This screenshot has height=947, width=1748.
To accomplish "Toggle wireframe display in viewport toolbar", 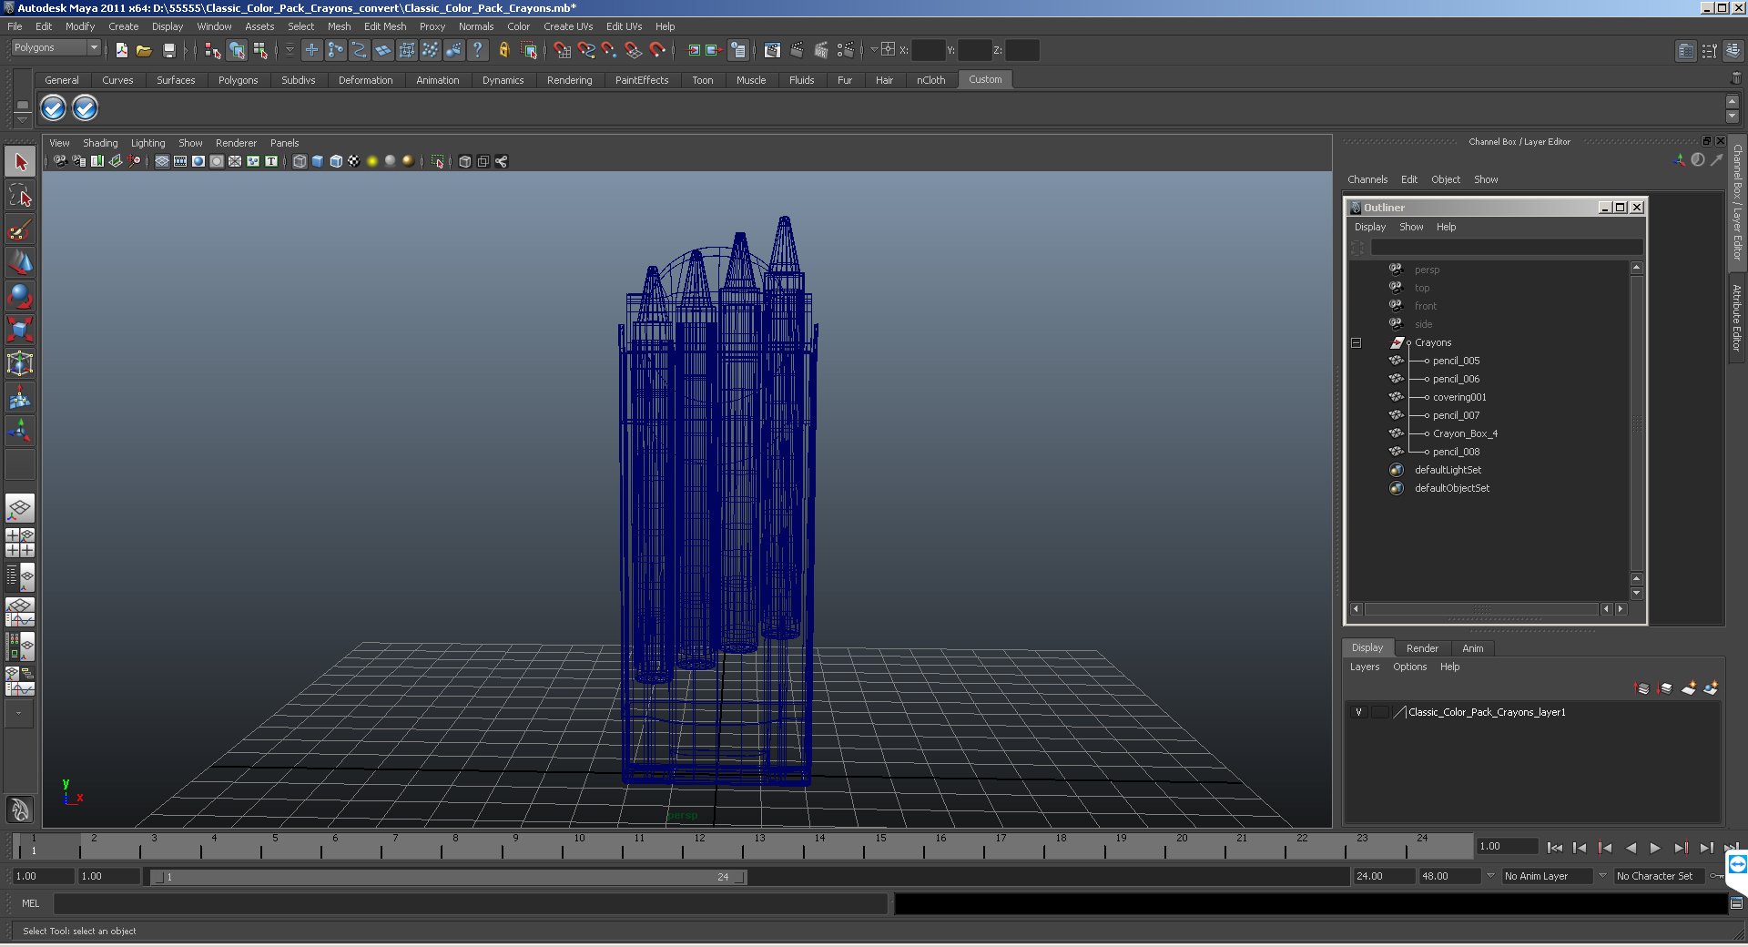I will [x=300, y=161].
